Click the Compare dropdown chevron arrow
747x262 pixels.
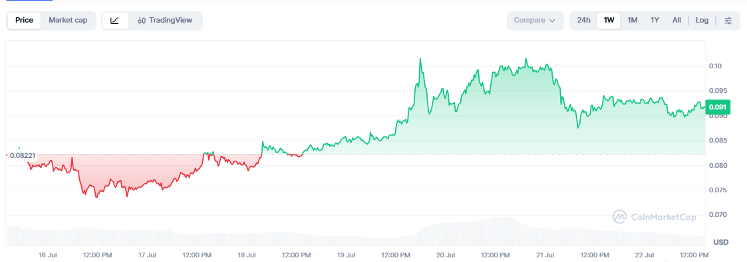click(552, 21)
